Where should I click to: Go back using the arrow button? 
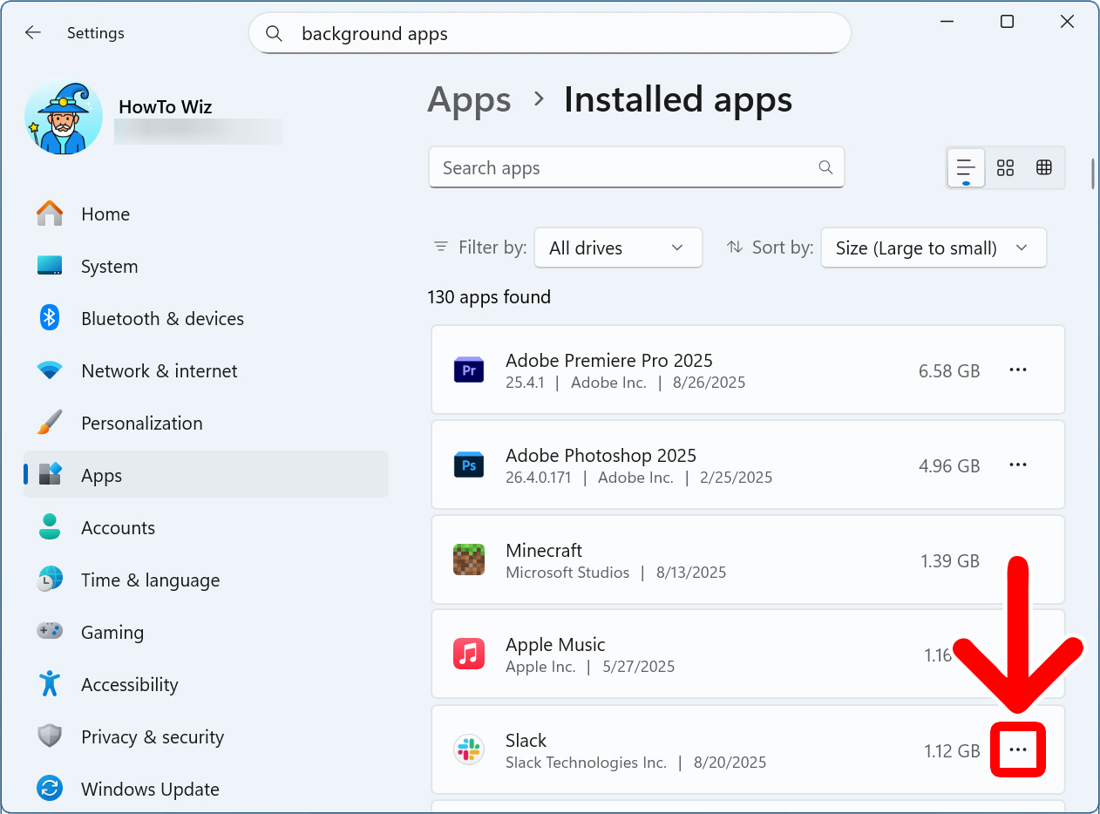point(32,32)
